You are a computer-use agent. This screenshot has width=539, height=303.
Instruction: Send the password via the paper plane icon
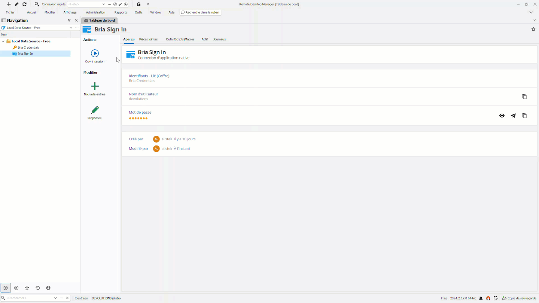pyautogui.click(x=513, y=116)
